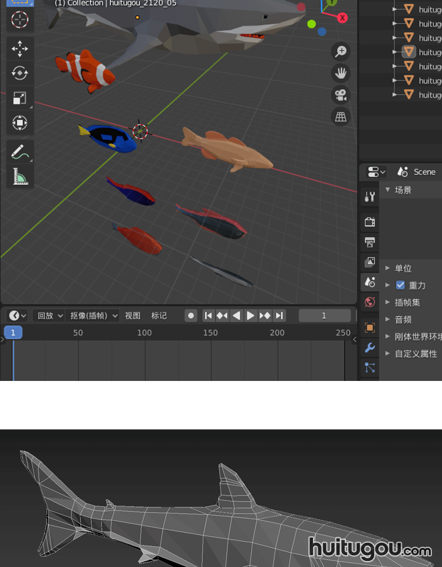The width and height of the screenshot is (442, 567).
Task: Activate the Measure tool
Action: [19, 177]
